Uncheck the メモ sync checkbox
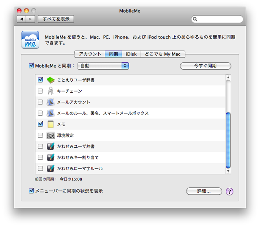 40,124
